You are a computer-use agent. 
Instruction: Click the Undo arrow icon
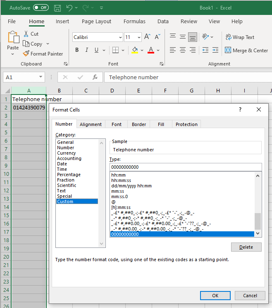(x=69, y=8)
